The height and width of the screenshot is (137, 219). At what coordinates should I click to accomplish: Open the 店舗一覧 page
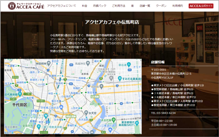click(145, 6)
